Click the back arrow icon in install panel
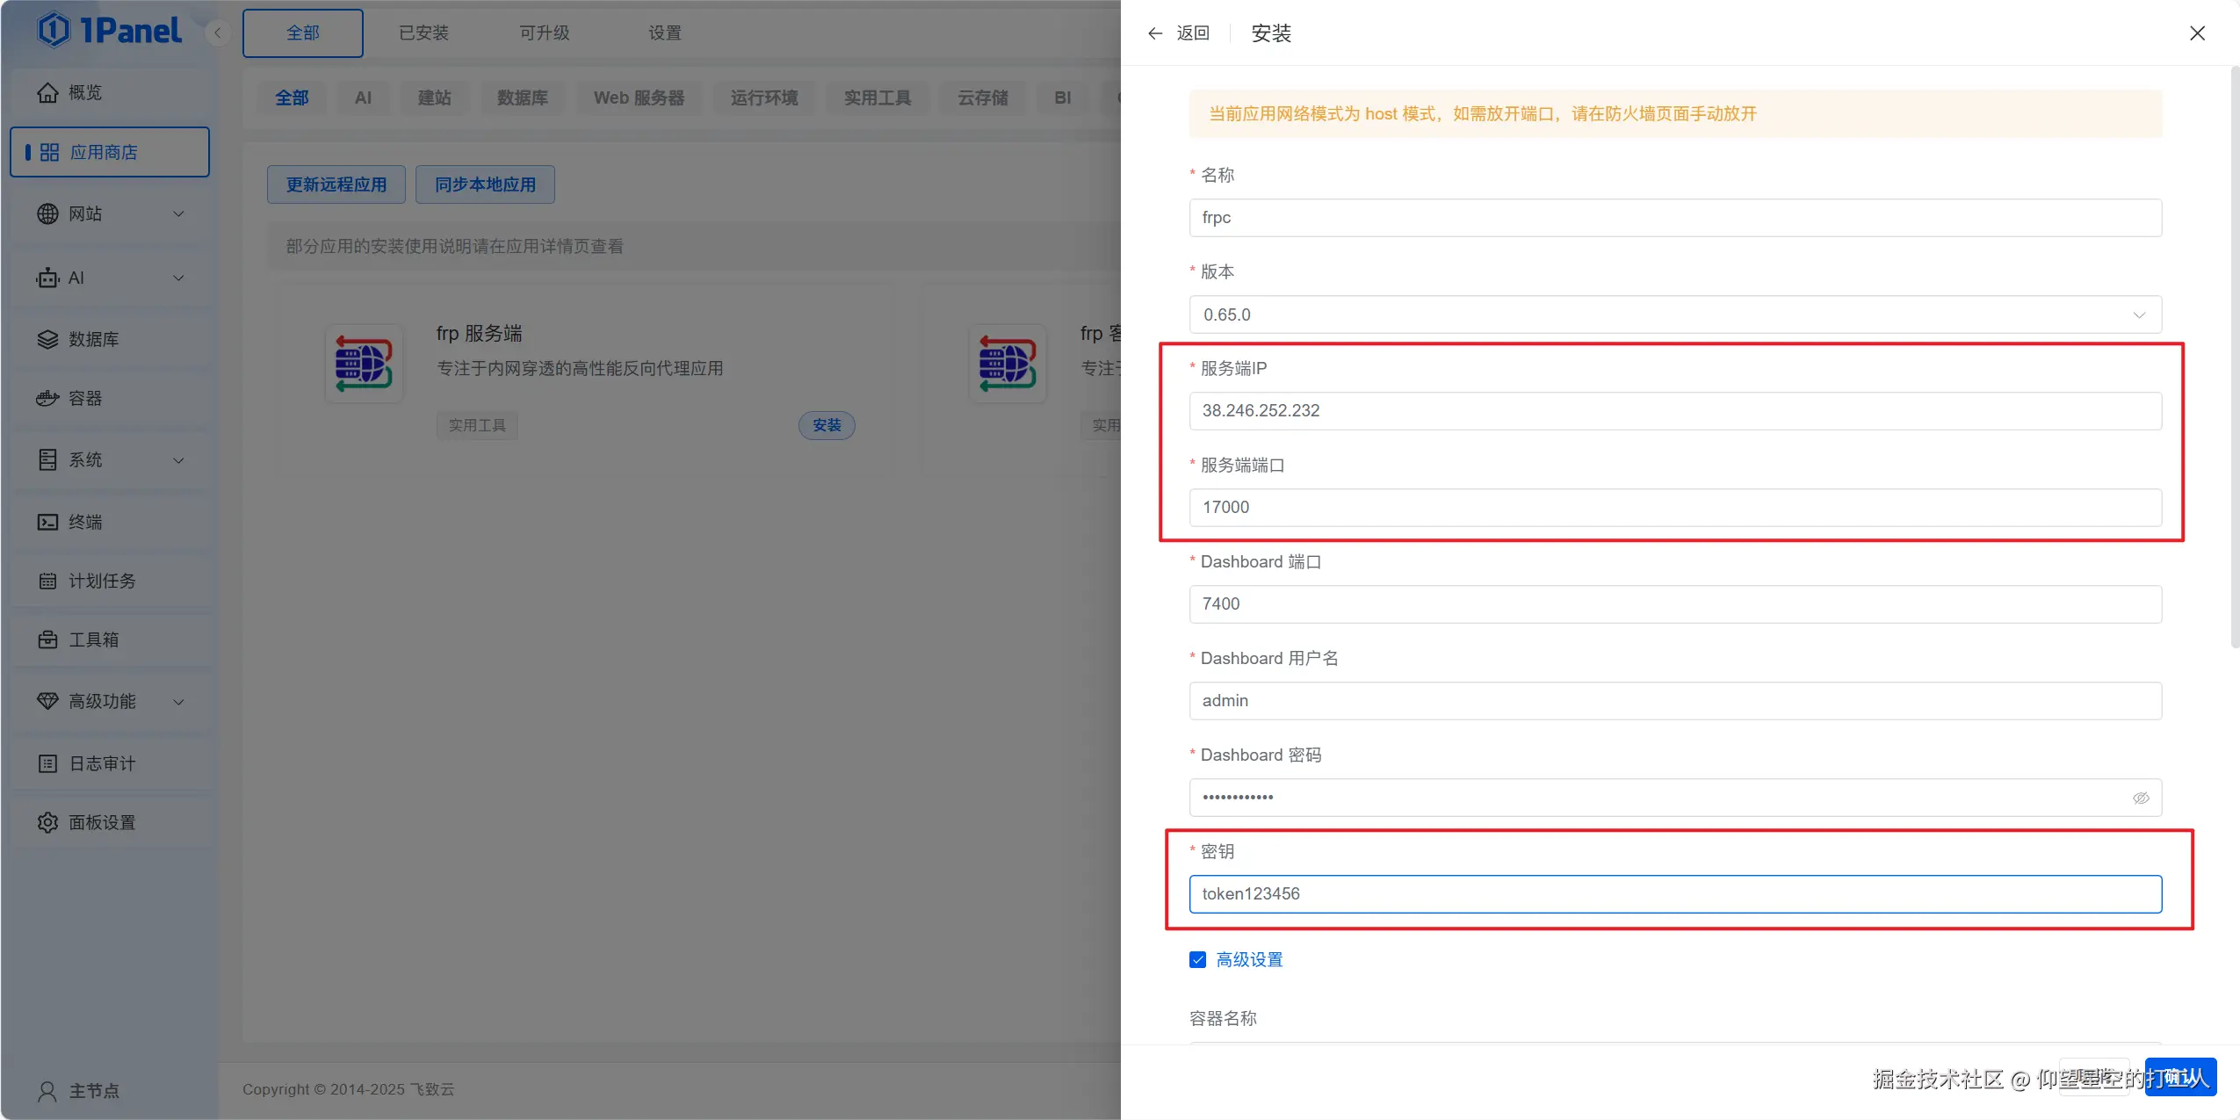 coord(1155,33)
